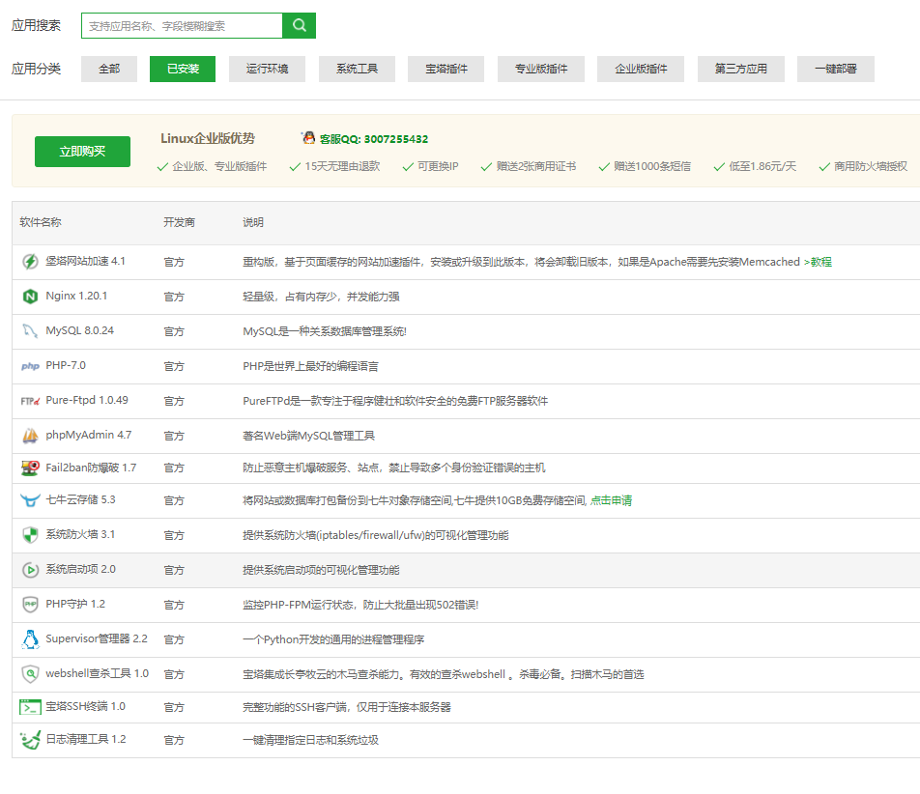Click the Nginx hexagon icon
The image size is (920, 794).
coord(31,297)
